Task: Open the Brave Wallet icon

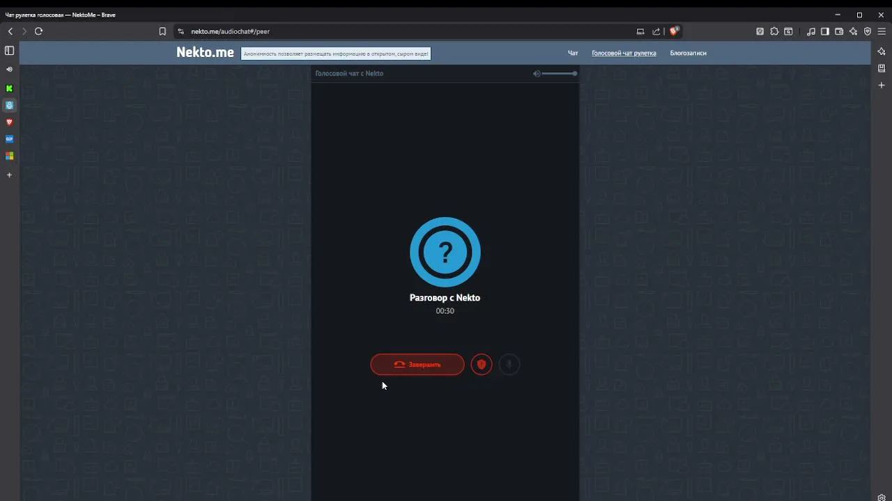Action: [x=839, y=31]
